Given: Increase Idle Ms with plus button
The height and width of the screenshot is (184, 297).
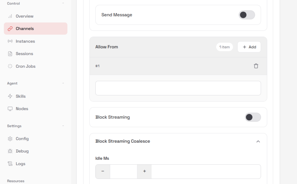Looking at the screenshot, I should [144, 171].
